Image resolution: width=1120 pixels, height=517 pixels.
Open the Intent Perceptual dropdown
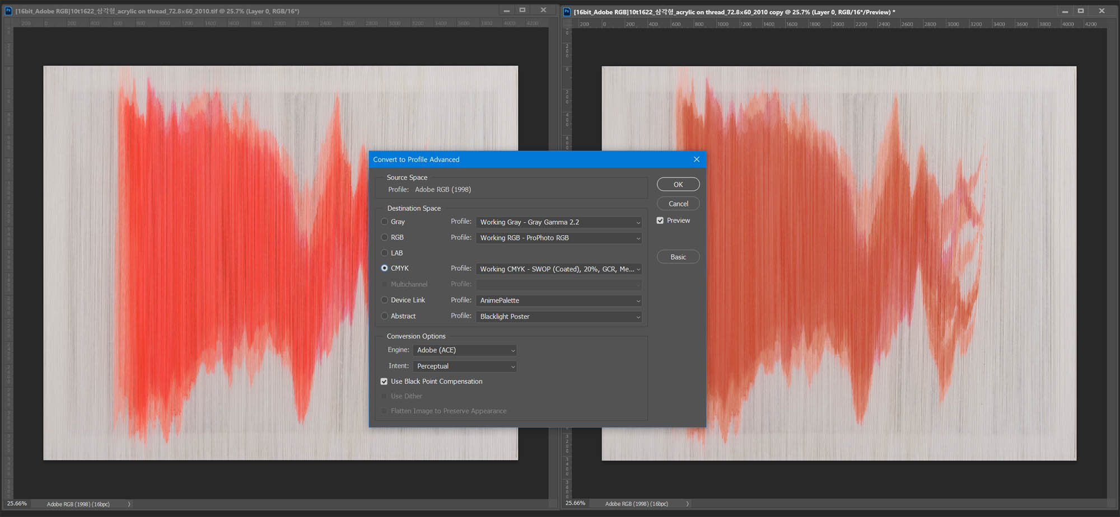(x=465, y=366)
